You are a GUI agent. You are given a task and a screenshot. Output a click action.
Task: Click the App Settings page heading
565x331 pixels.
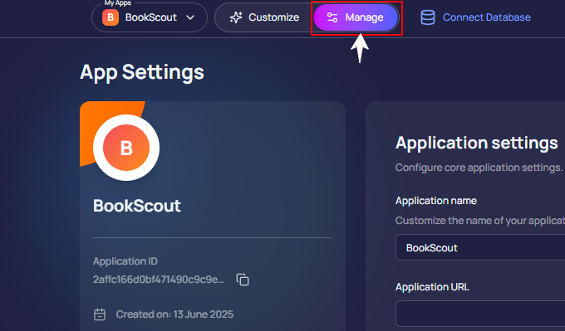142,72
